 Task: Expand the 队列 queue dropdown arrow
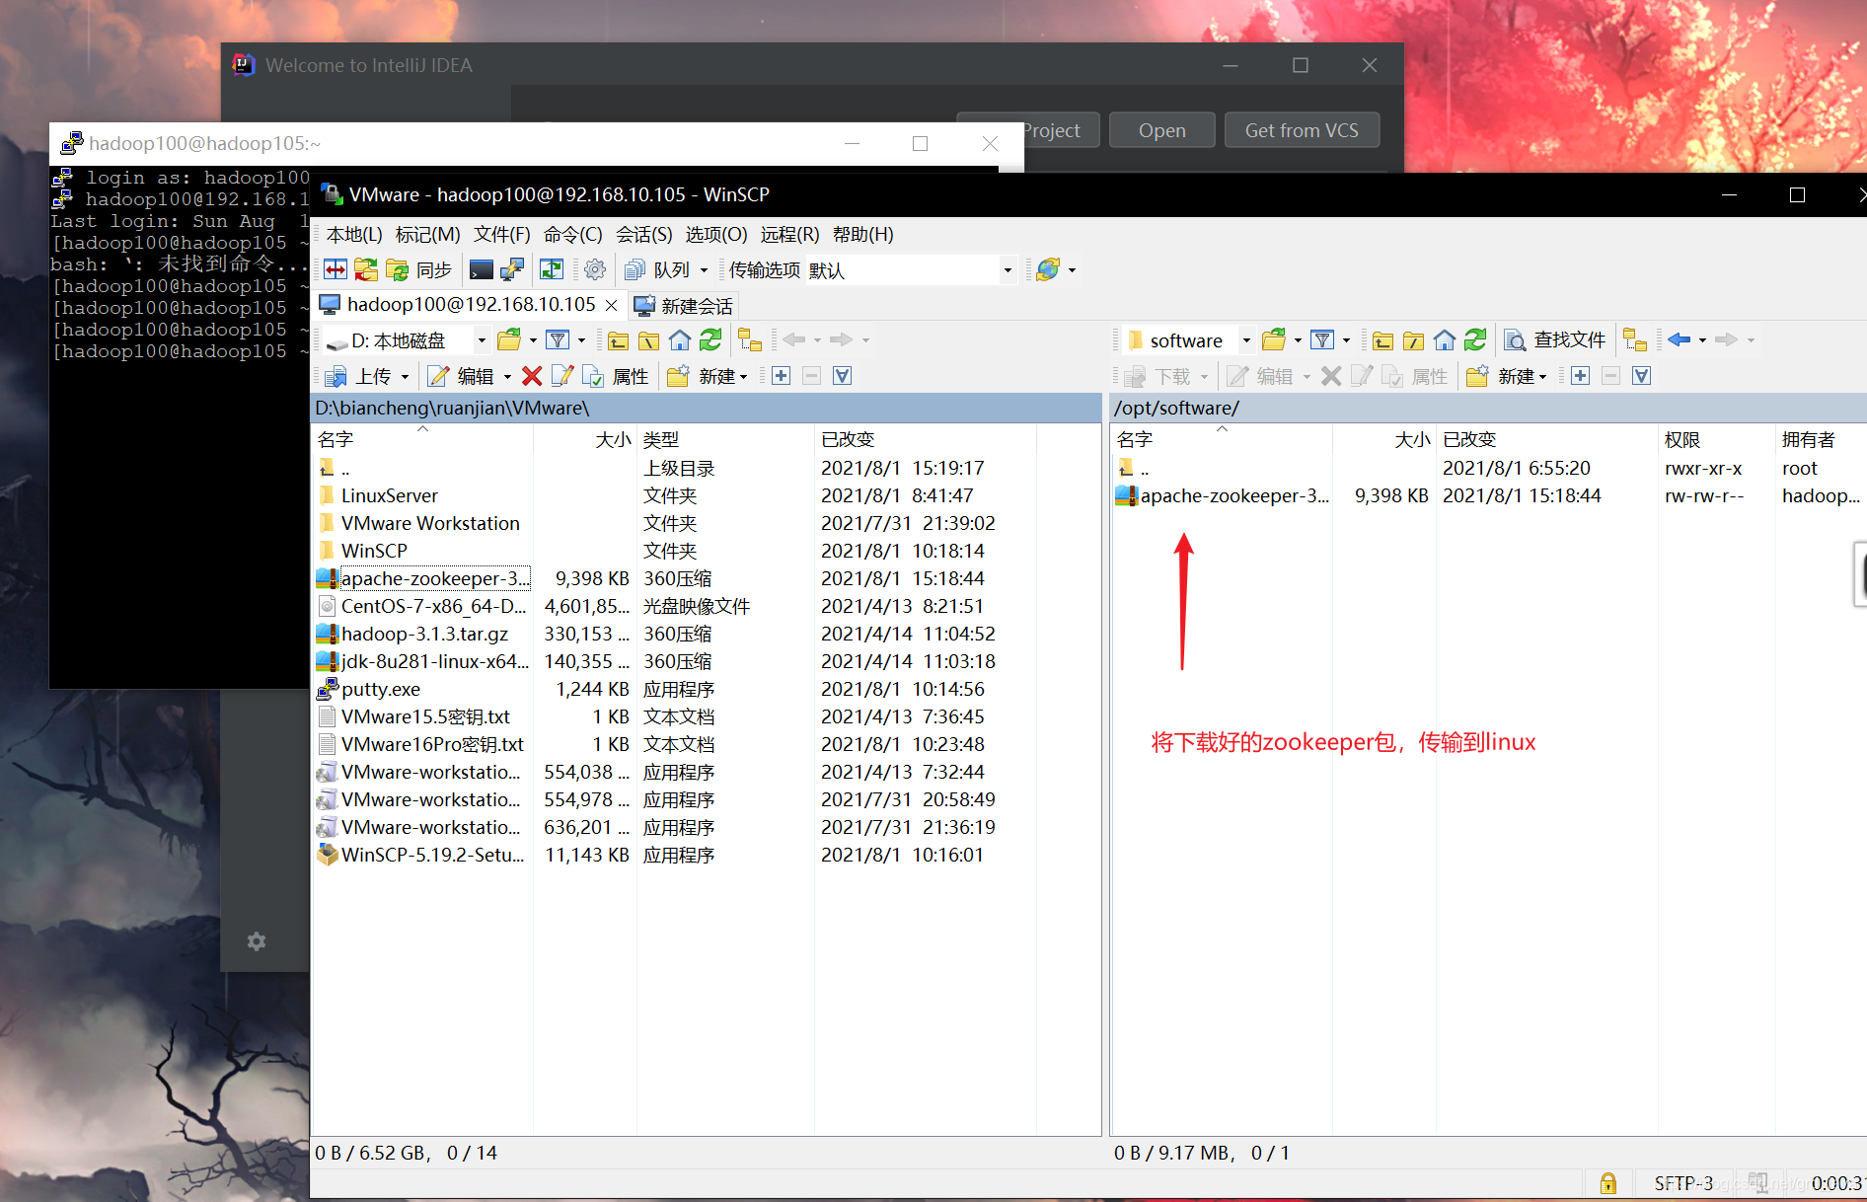[x=704, y=269]
